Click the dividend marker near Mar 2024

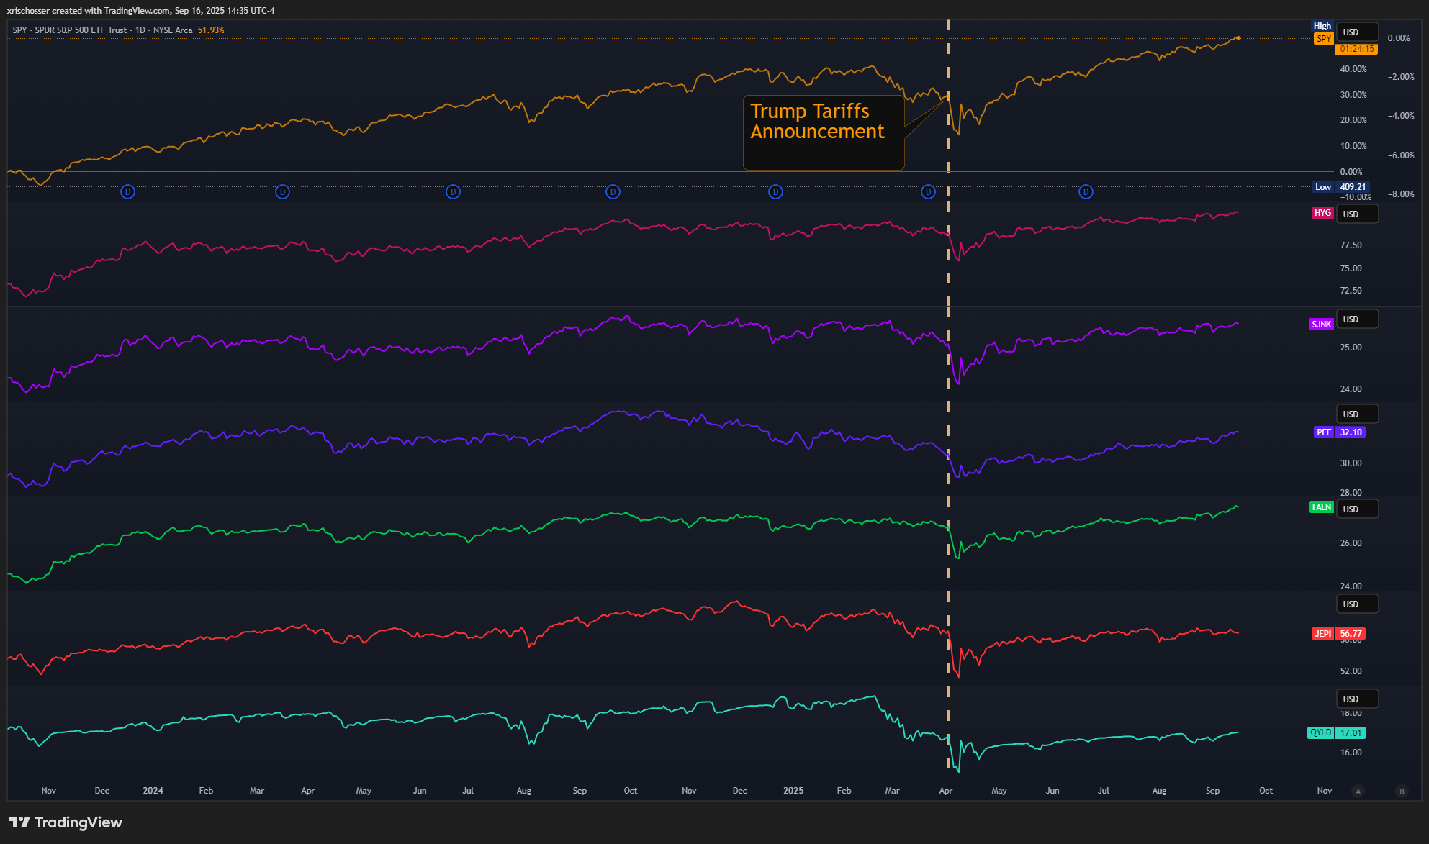pos(283,192)
